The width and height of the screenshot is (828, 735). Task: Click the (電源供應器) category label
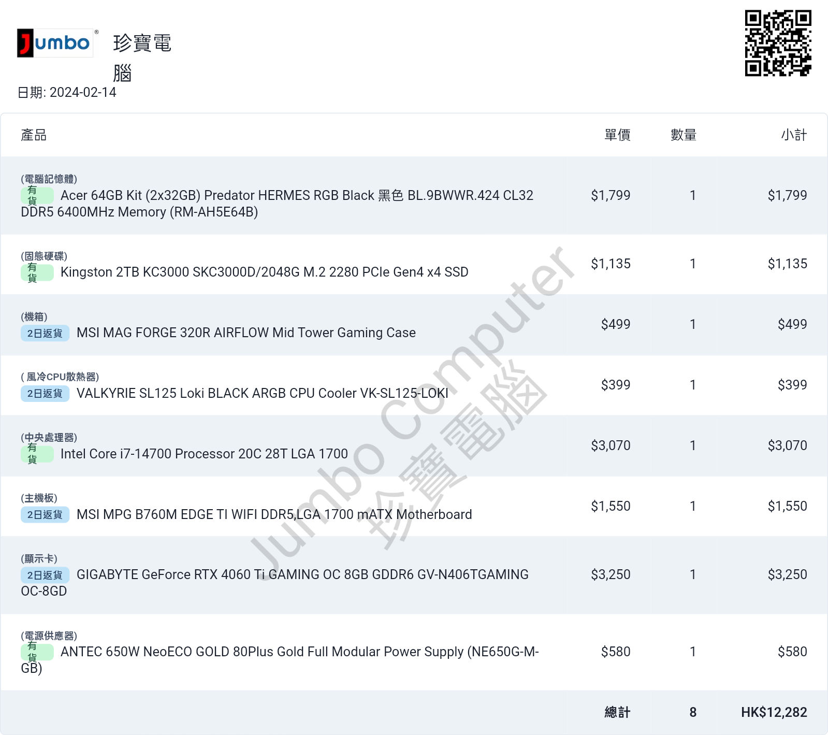[x=49, y=636]
